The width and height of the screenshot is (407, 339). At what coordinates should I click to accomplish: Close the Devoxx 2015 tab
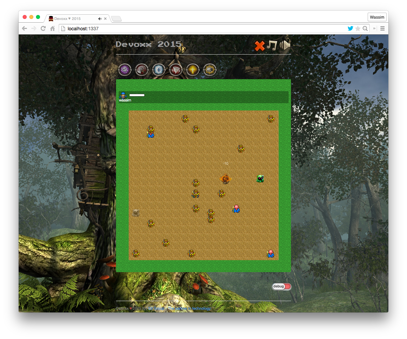point(105,19)
